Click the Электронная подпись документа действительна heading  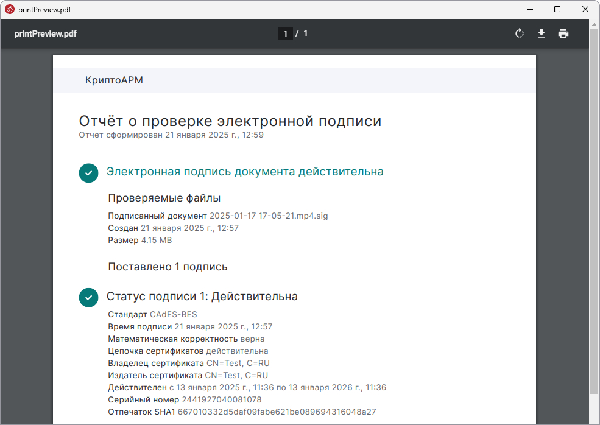coord(245,172)
